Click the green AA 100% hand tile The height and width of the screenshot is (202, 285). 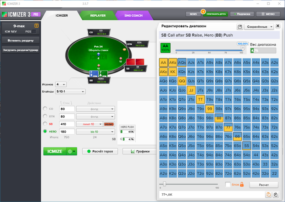[165, 48]
